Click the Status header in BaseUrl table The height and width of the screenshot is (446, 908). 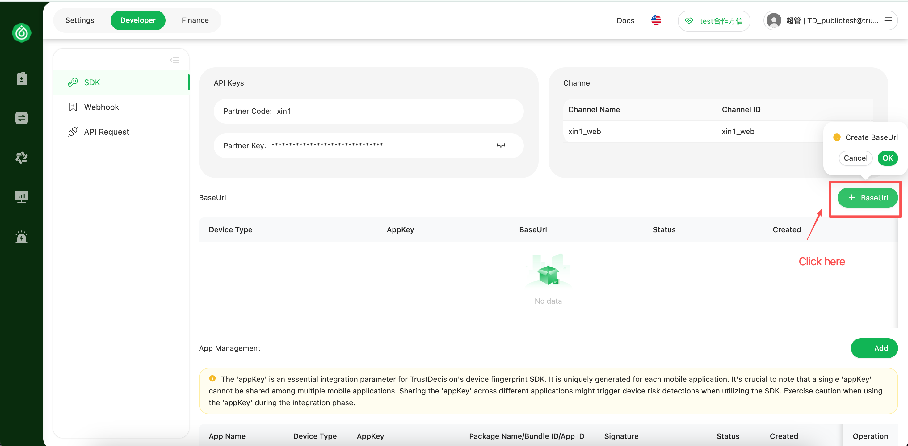click(x=664, y=229)
